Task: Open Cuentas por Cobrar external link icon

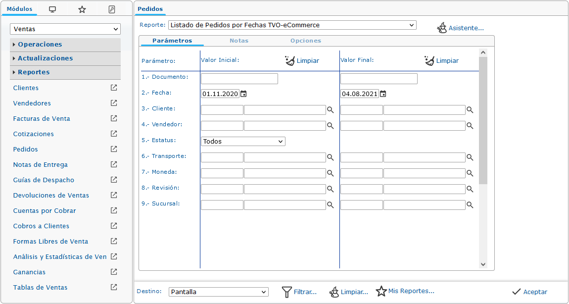Action: click(114, 210)
